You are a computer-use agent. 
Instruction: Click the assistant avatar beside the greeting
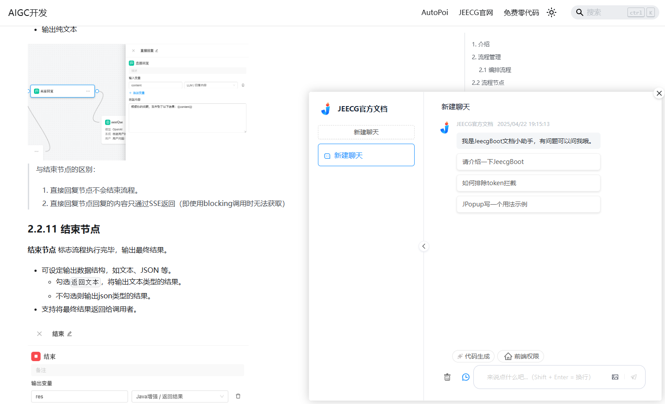tap(445, 127)
